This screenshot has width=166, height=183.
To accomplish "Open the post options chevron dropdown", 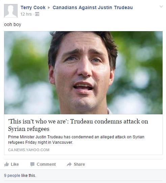I will (x=161, y=6).
